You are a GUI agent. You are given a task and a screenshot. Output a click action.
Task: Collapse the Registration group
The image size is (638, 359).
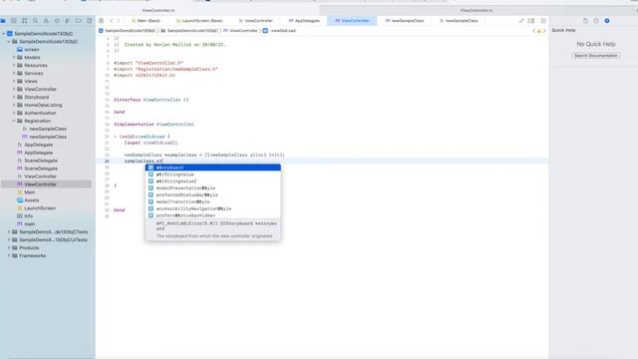pyautogui.click(x=14, y=121)
